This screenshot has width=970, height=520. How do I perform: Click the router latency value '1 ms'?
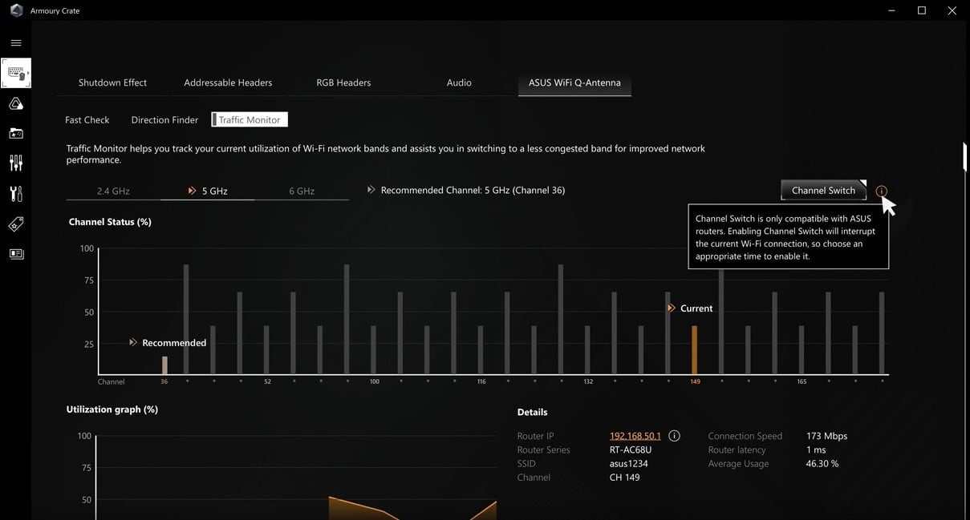coord(816,449)
